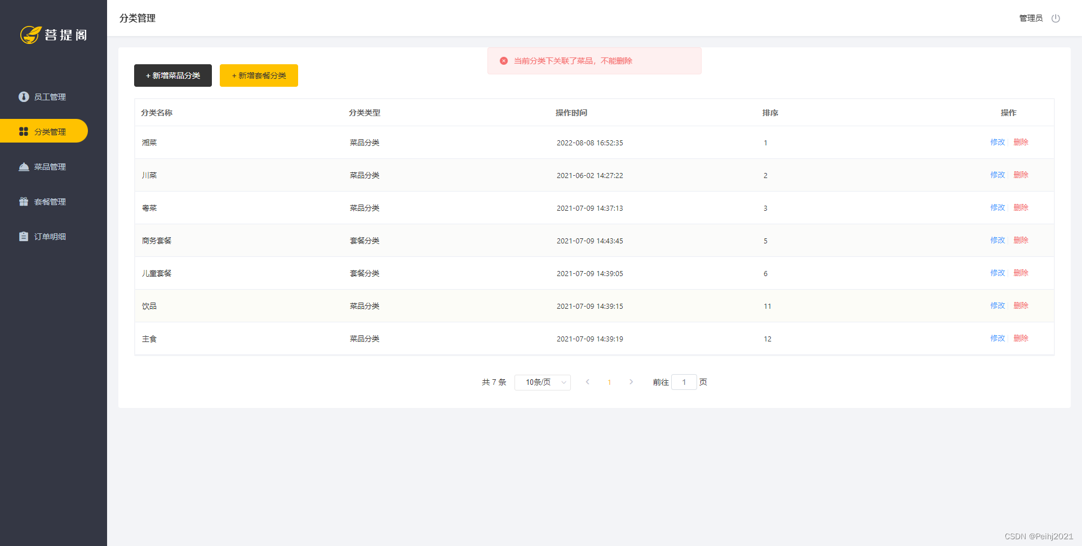Click 新增菜品分类 button
The width and height of the screenshot is (1082, 546).
point(173,76)
